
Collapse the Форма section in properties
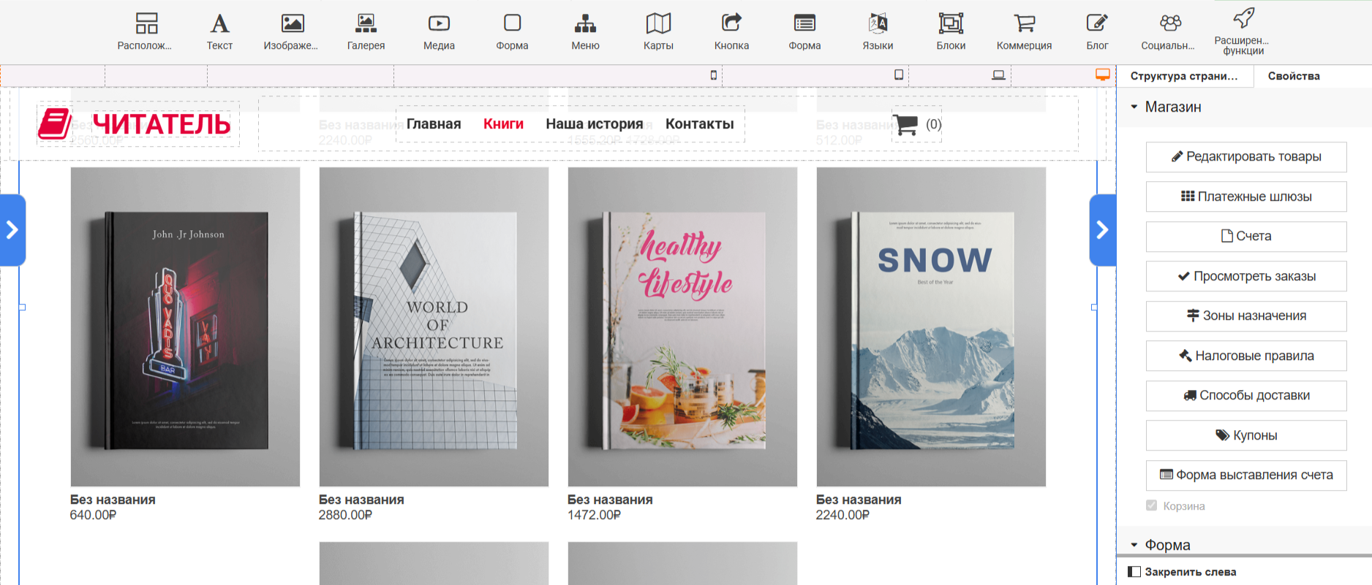point(1134,545)
